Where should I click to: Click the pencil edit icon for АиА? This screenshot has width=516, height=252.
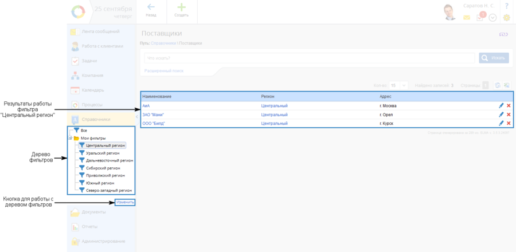pyautogui.click(x=501, y=106)
